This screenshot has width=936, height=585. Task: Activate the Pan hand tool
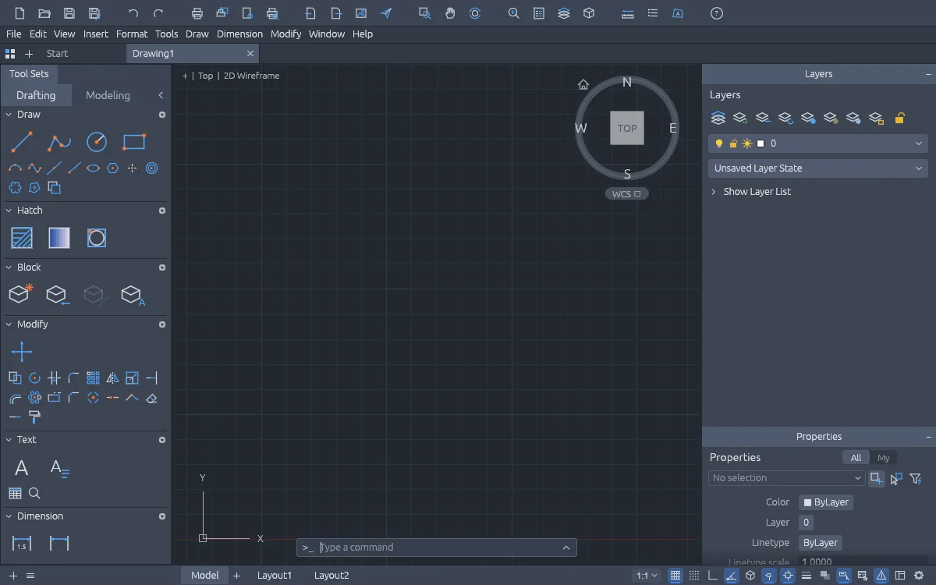coord(450,13)
